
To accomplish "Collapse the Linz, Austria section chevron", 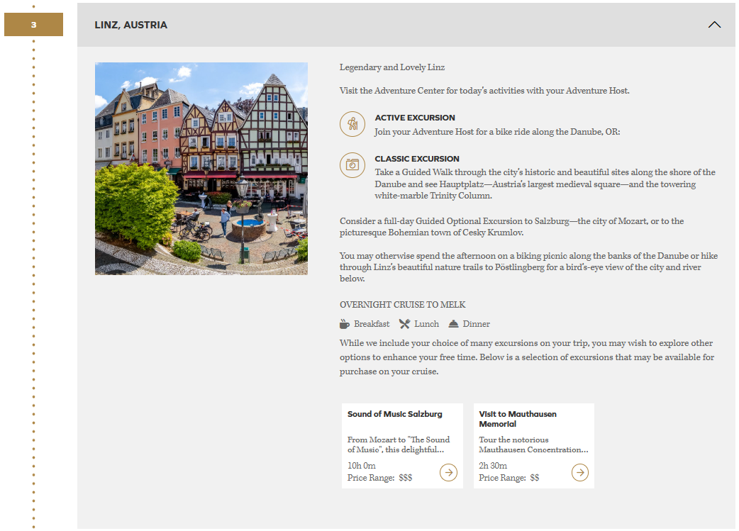I will click(714, 25).
